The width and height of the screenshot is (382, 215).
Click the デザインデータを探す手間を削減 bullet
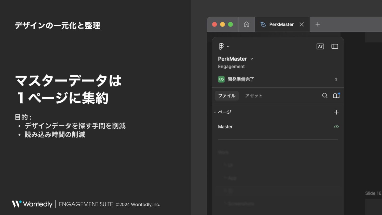75,126
